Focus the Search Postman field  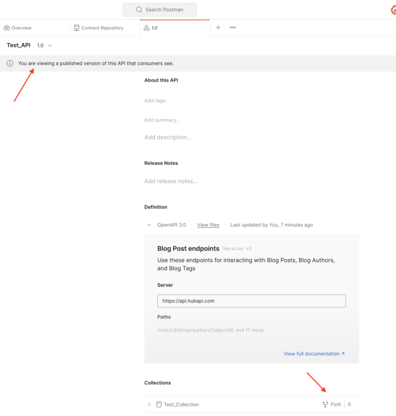(x=159, y=10)
